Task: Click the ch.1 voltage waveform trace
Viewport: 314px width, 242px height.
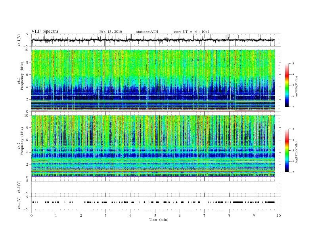Action: pos(153,40)
